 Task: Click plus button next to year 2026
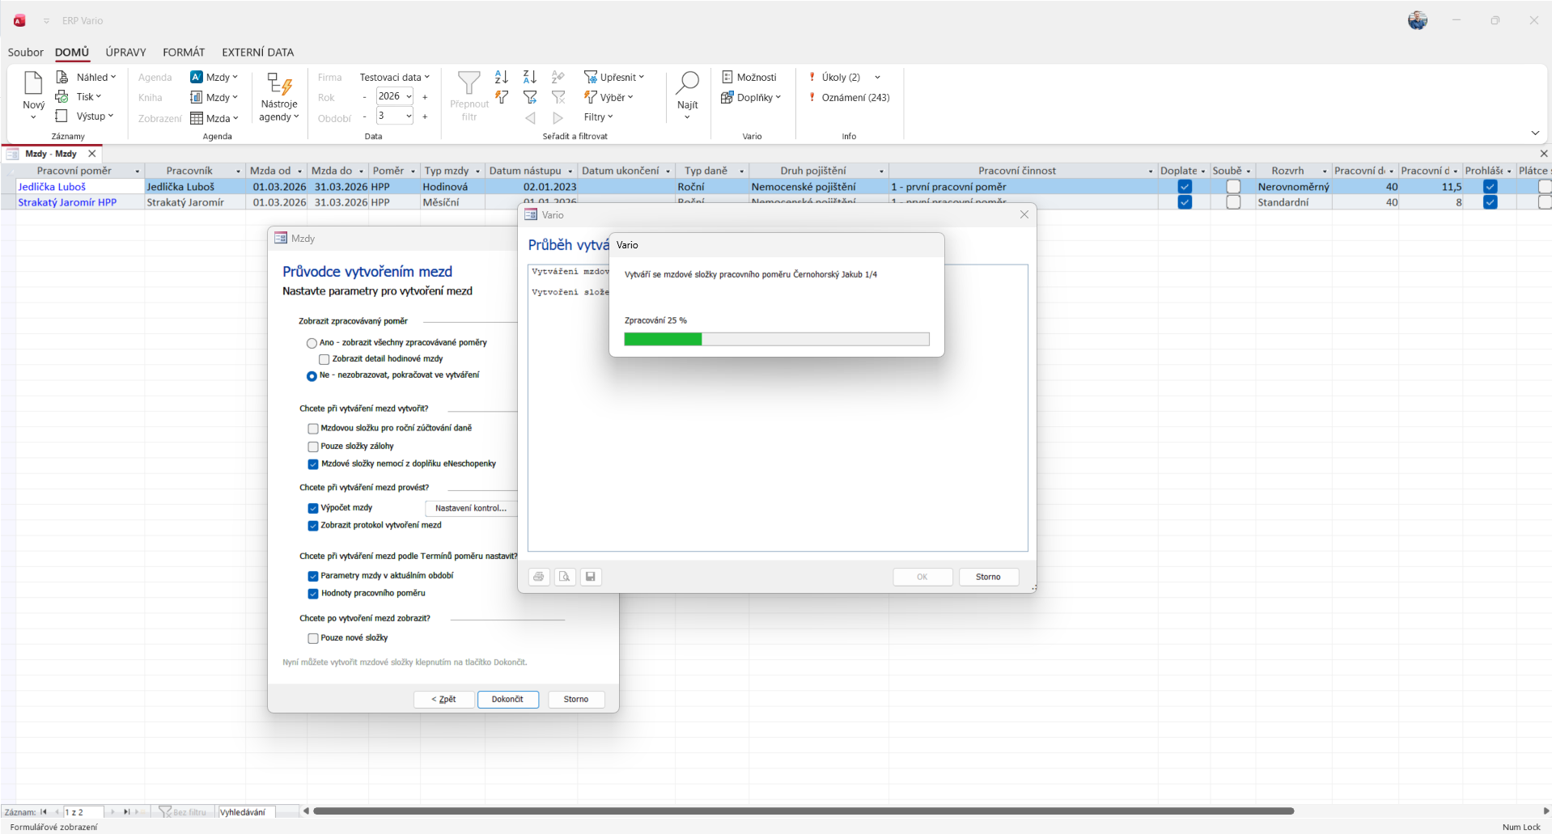tap(425, 97)
